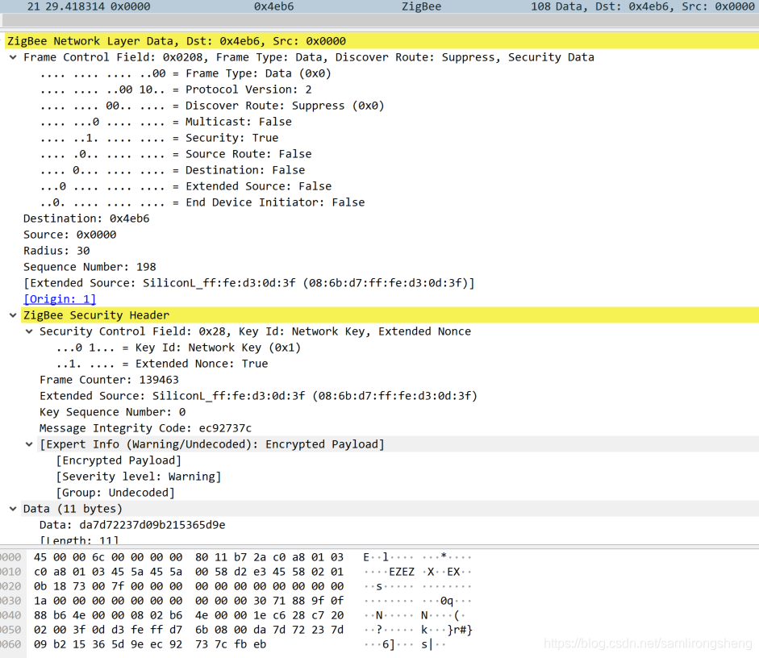
Task: Collapse the ZigBee Security Header section
Action: tap(13, 314)
